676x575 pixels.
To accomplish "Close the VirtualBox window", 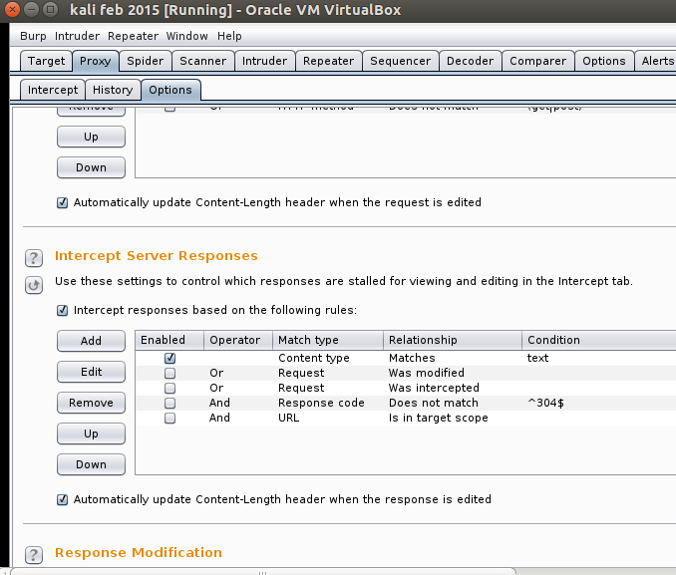I will (x=12, y=10).
